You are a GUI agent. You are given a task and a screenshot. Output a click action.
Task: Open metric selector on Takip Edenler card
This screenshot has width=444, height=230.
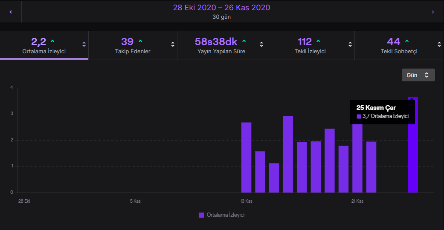click(173, 44)
